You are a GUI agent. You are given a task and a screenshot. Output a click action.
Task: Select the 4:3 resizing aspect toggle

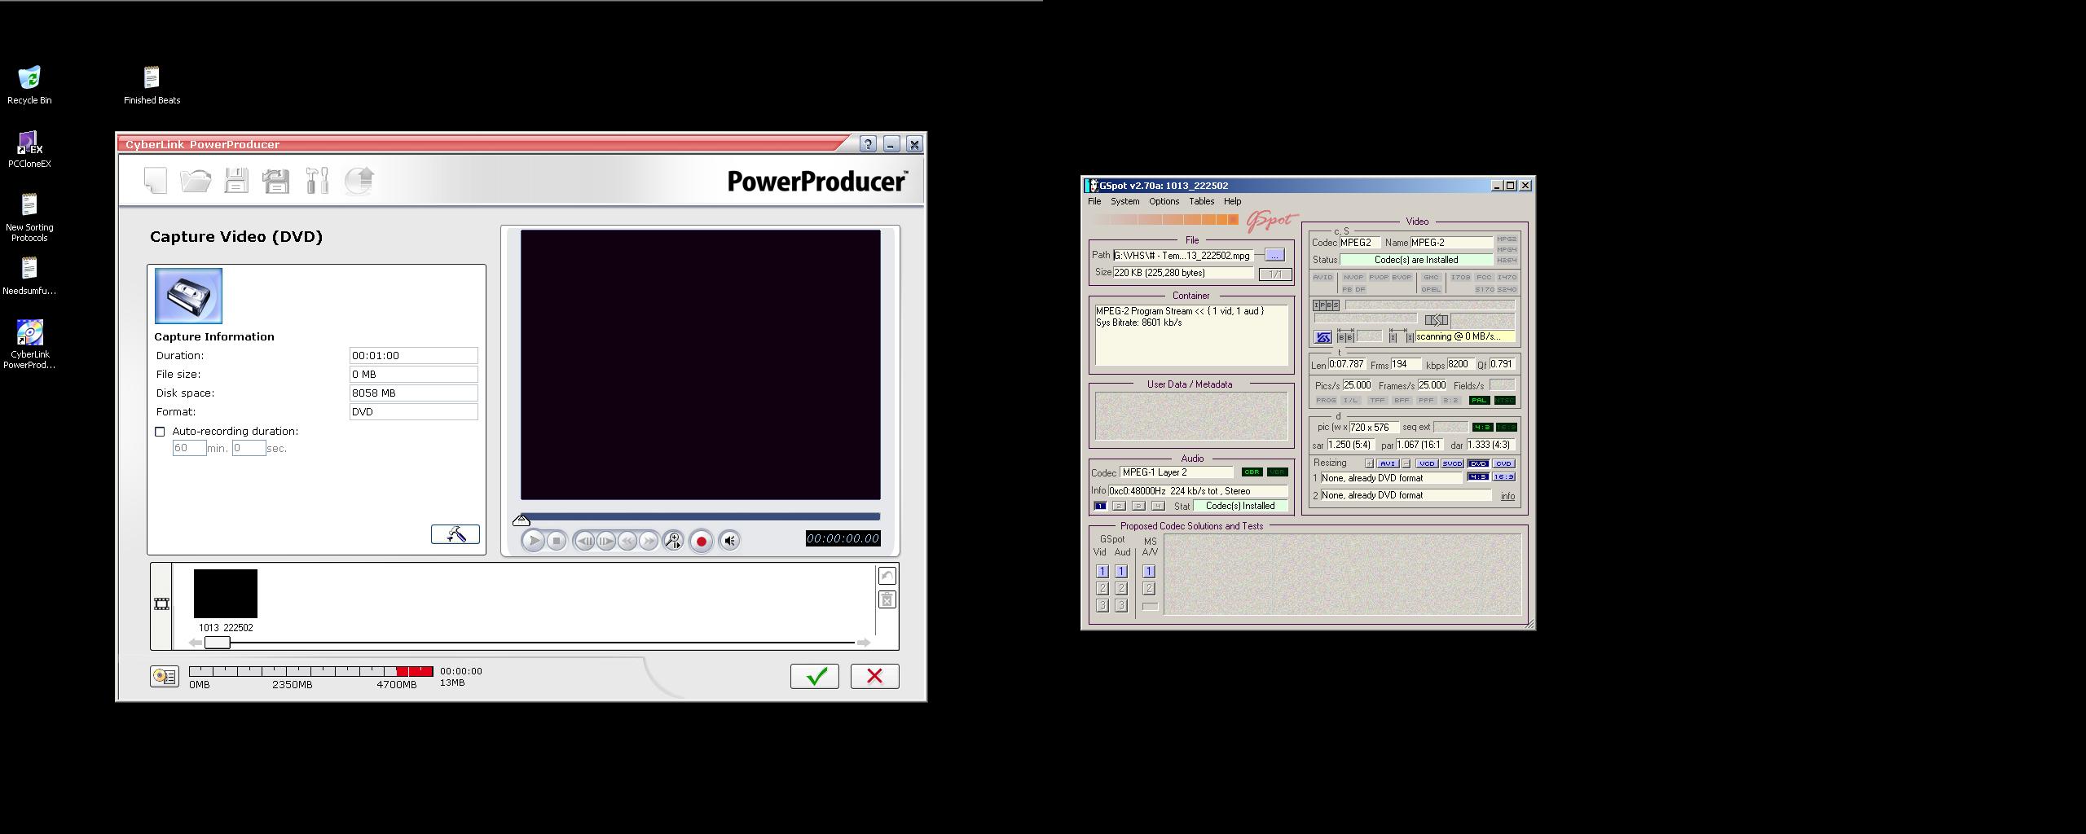point(1477,477)
